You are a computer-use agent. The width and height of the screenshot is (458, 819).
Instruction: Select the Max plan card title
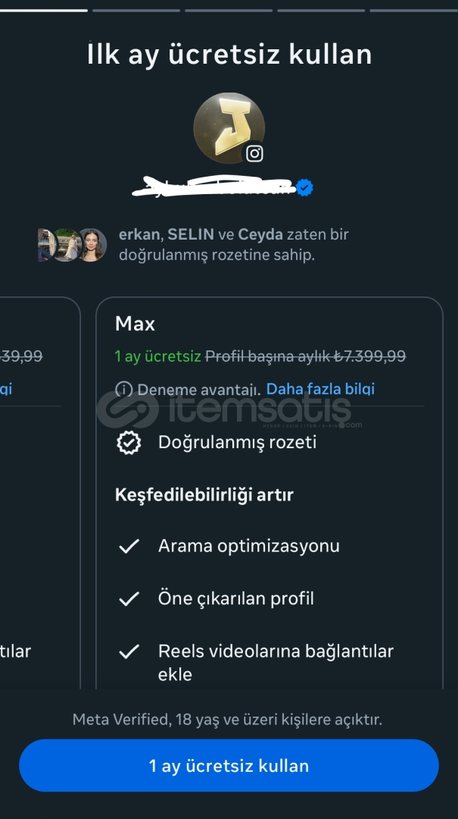tap(135, 325)
